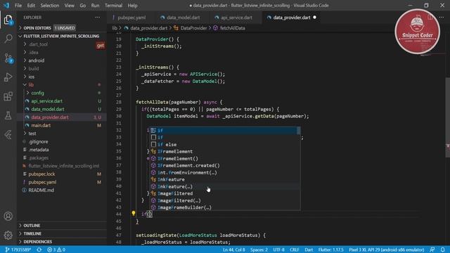Open the Source Control view
Viewport: 450px width, 253px height.
click(8, 58)
